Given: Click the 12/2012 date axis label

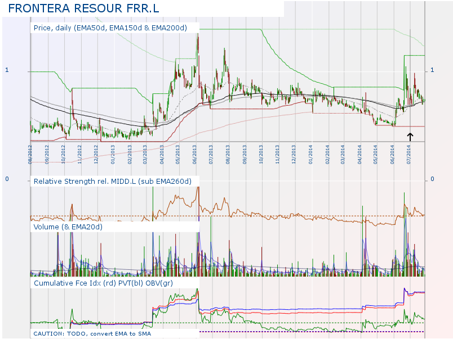Looking at the screenshot, I should [x=96, y=155].
